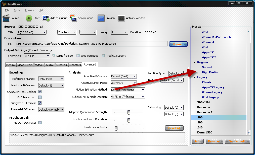Click the green Start play icon
Image resolution: width=255 pixels, height=155 pixels.
(29, 18)
